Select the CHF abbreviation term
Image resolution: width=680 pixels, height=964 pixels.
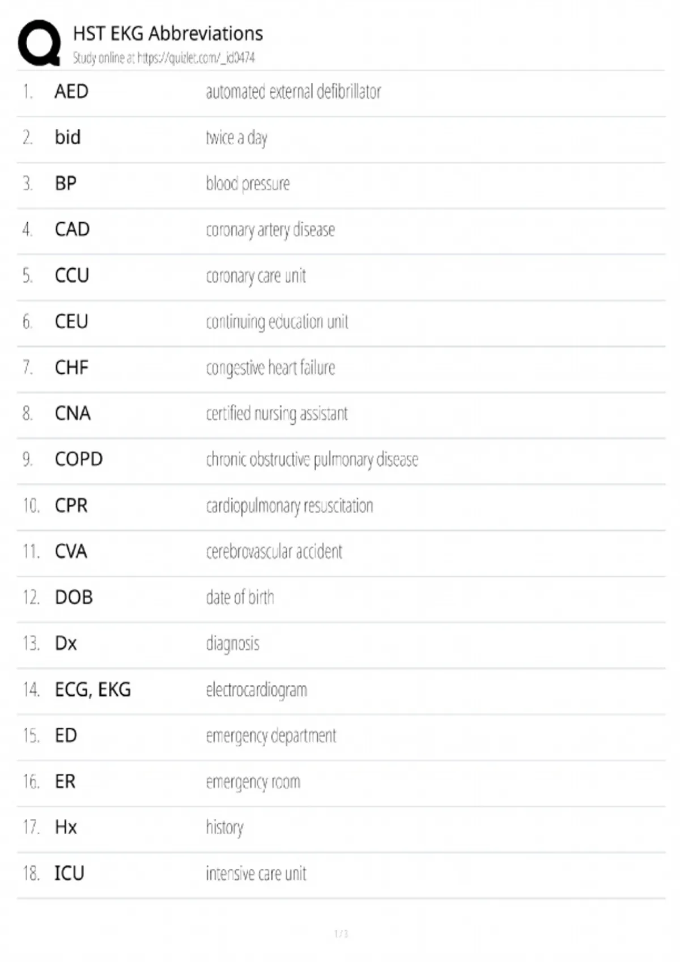pos(71,367)
